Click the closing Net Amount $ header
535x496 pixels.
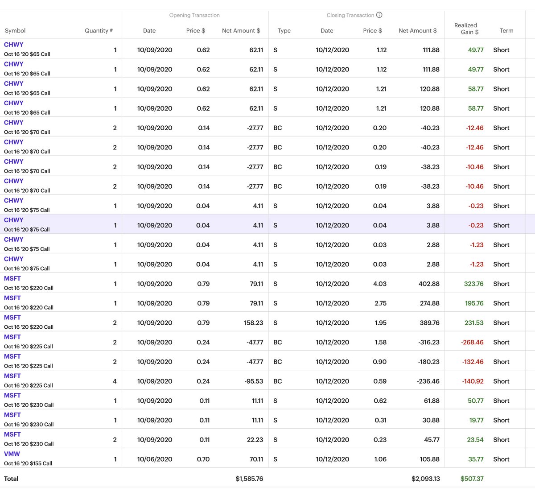418,31
